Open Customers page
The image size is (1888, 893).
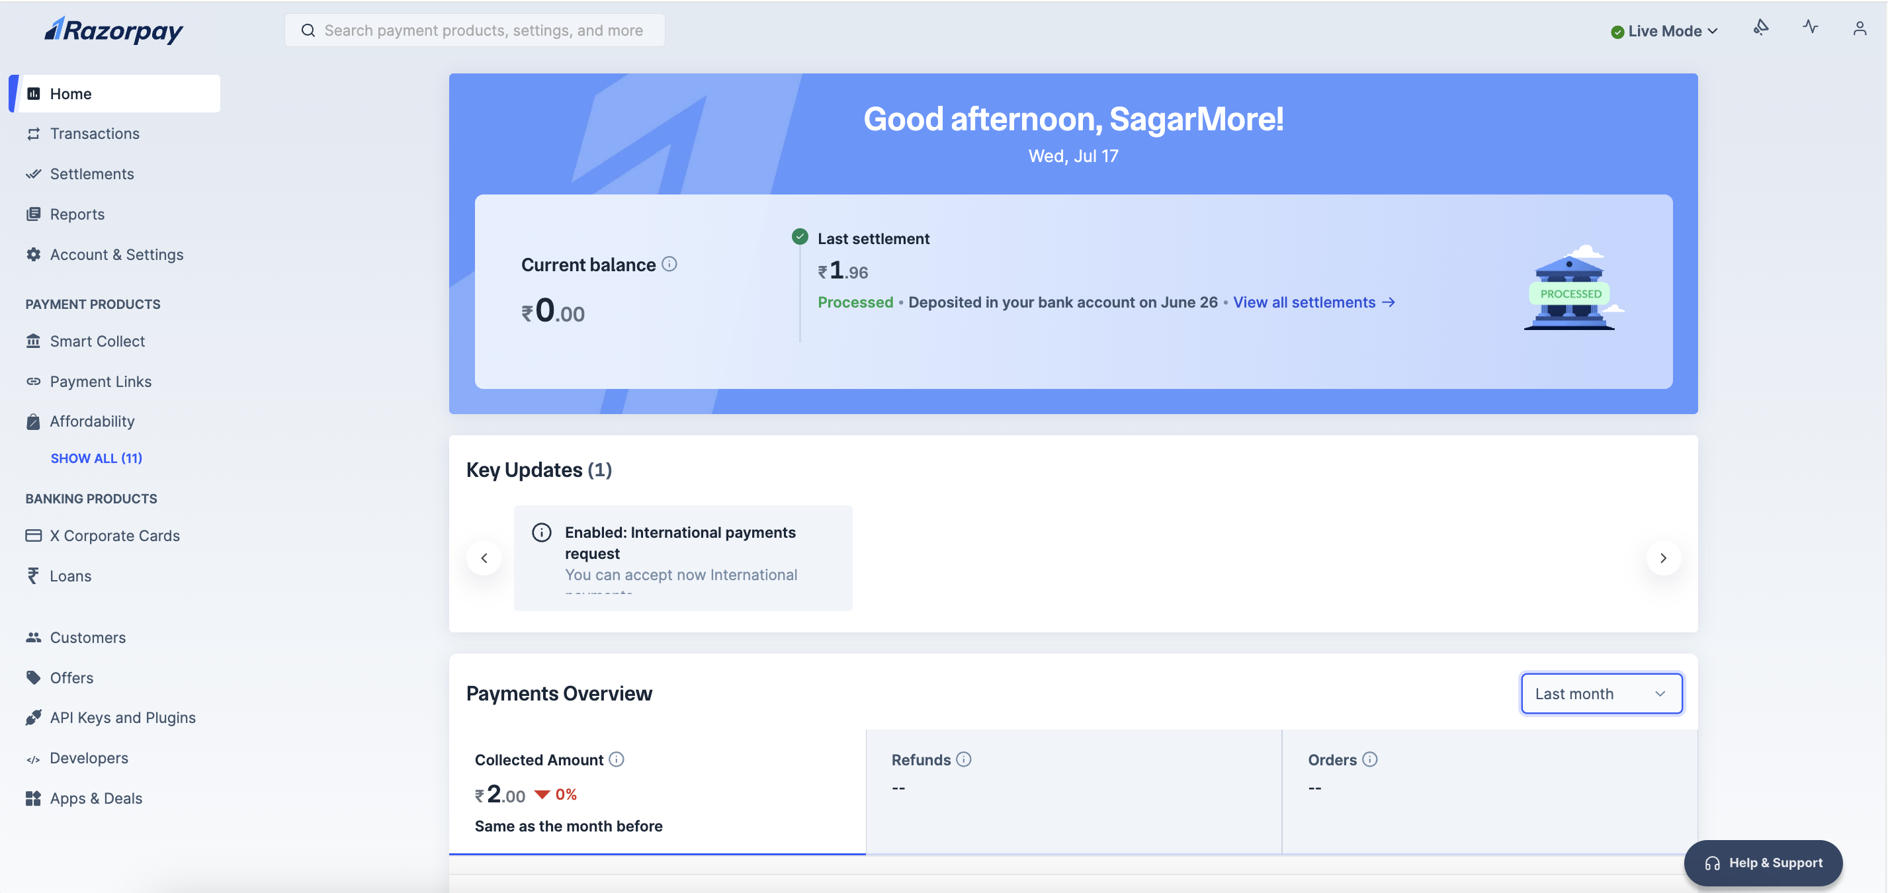[x=87, y=637]
